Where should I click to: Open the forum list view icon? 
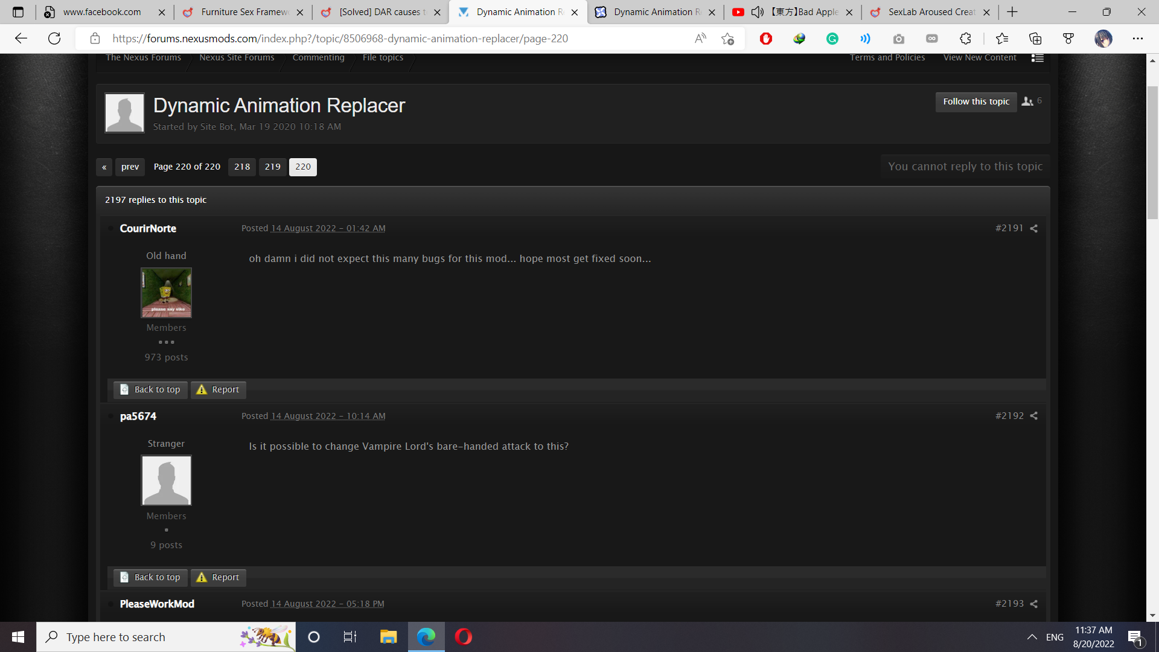click(1038, 58)
